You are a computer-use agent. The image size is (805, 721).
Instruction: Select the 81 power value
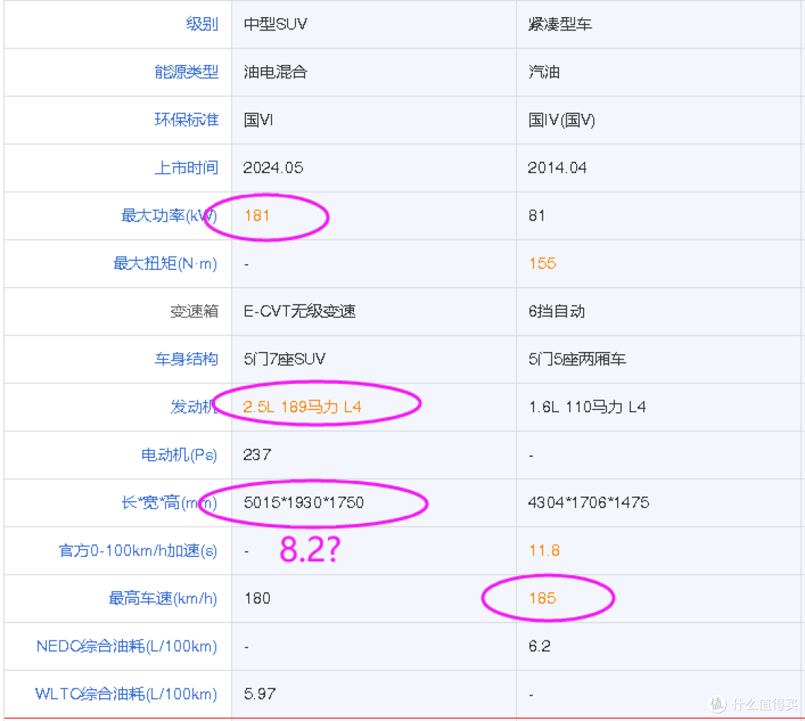click(x=537, y=215)
